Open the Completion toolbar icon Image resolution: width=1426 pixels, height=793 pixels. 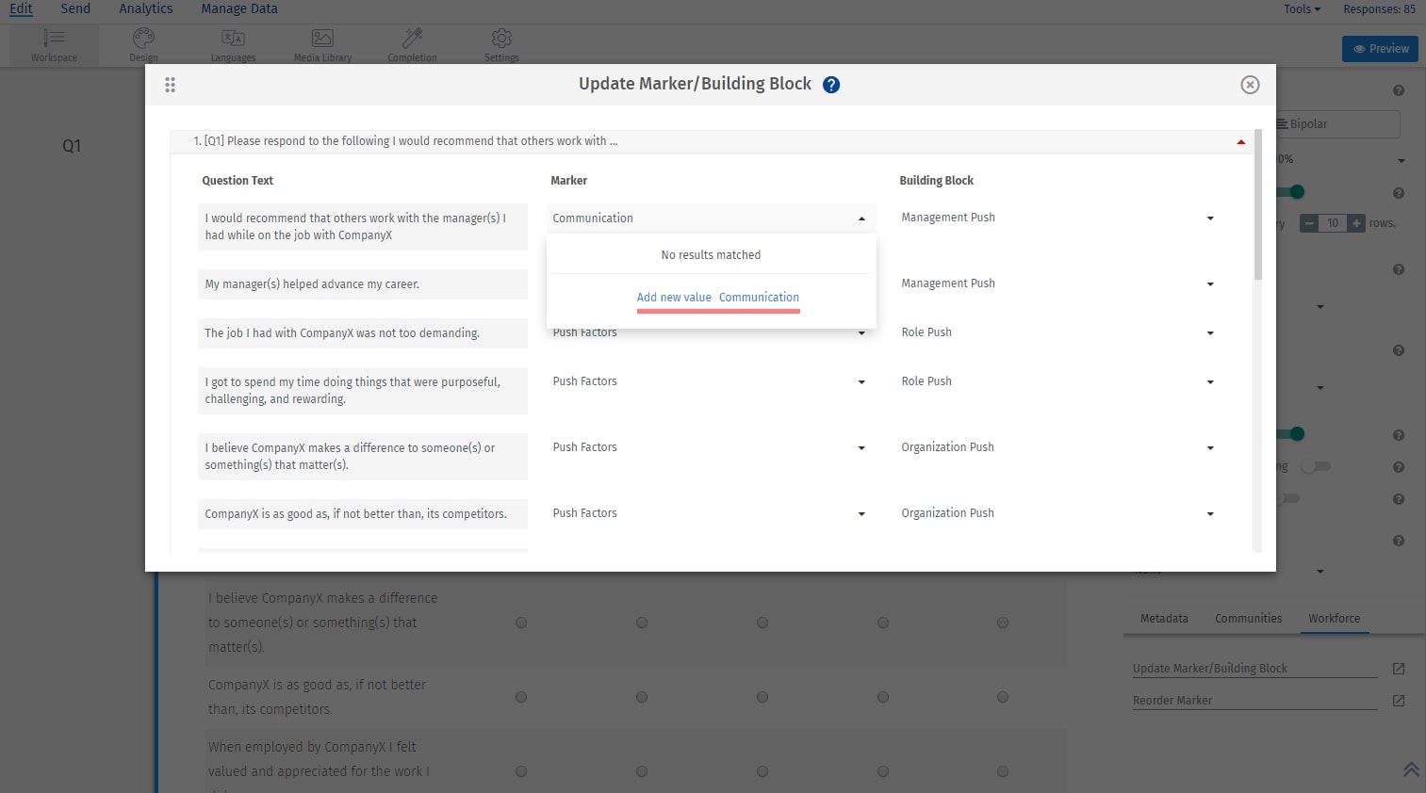pyautogui.click(x=412, y=44)
